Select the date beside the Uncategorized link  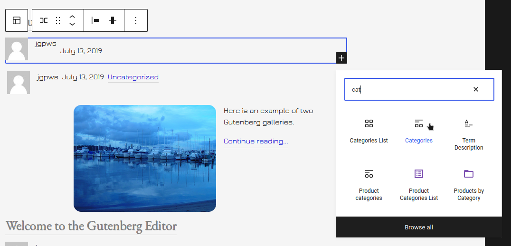83,77
